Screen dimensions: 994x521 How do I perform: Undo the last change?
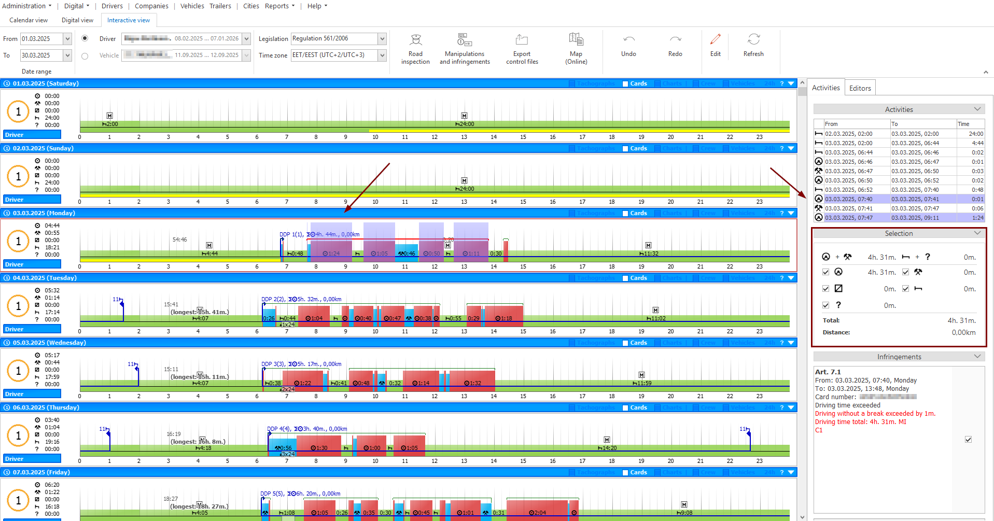(x=628, y=46)
